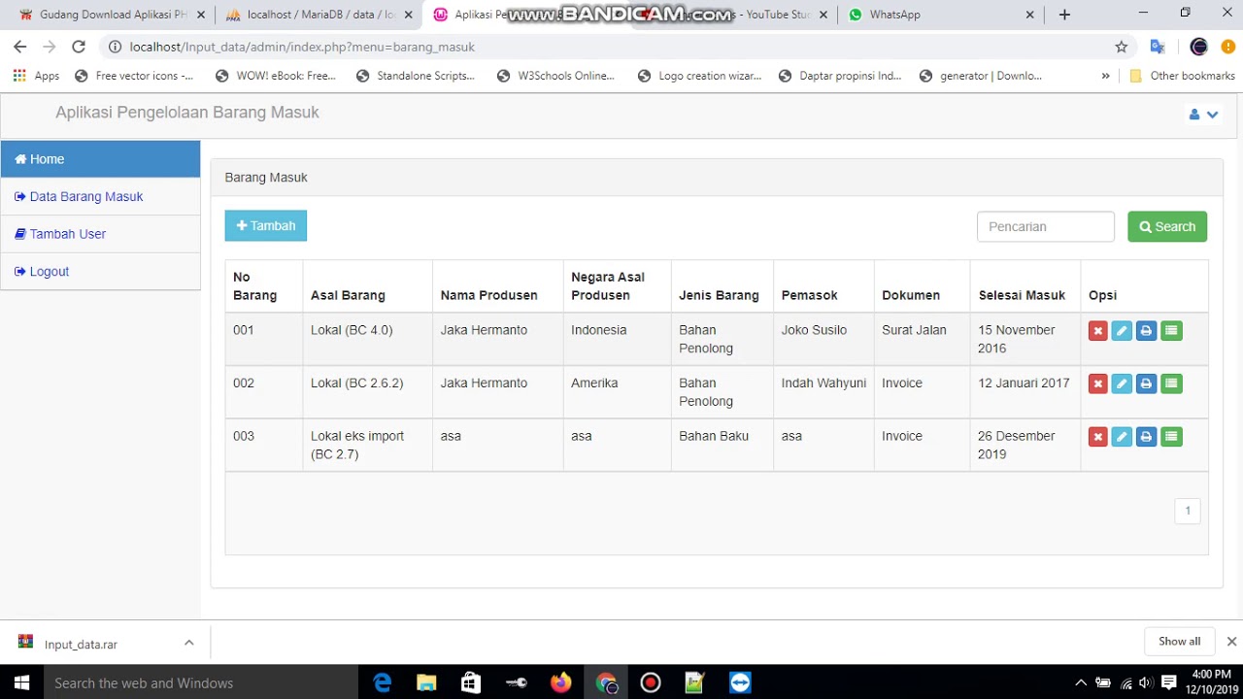Expand hidden bookmarks chevron
1243x699 pixels.
1105,76
